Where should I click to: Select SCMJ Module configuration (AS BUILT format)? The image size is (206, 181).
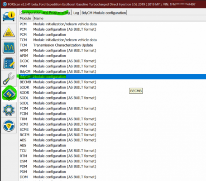112,124
